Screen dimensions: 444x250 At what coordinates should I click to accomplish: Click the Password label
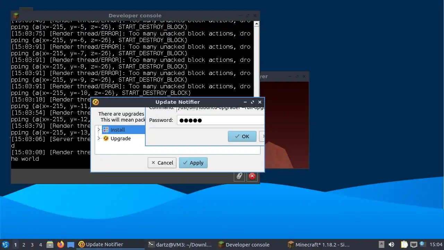[x=161, y=120]
